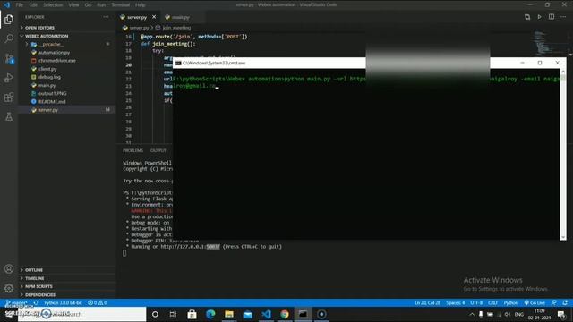Screen dimensions: 573x322
Task: Click the notifications bell in status bar
Action: click(565, 302)
